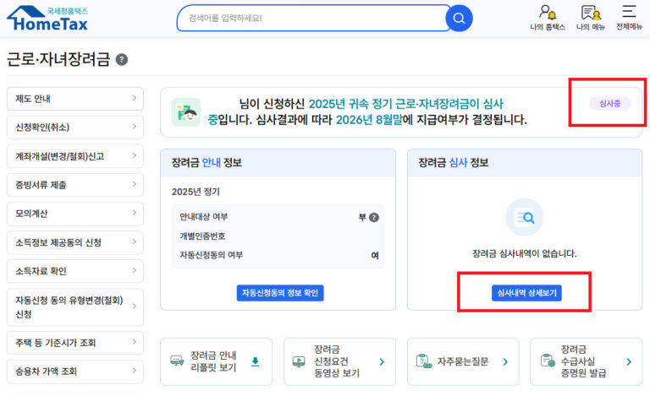650x396 pixels.
Task: Open 장려금 수급사실 증명원 발급 card
Action: [587, 361]
